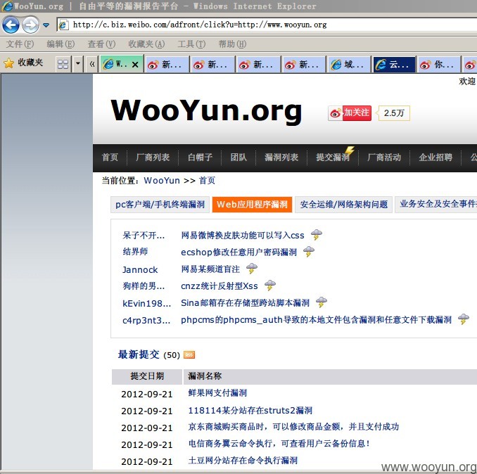Open cnzz统计反射型Xss link
The image size is (477, 474).
coord(220,286)
